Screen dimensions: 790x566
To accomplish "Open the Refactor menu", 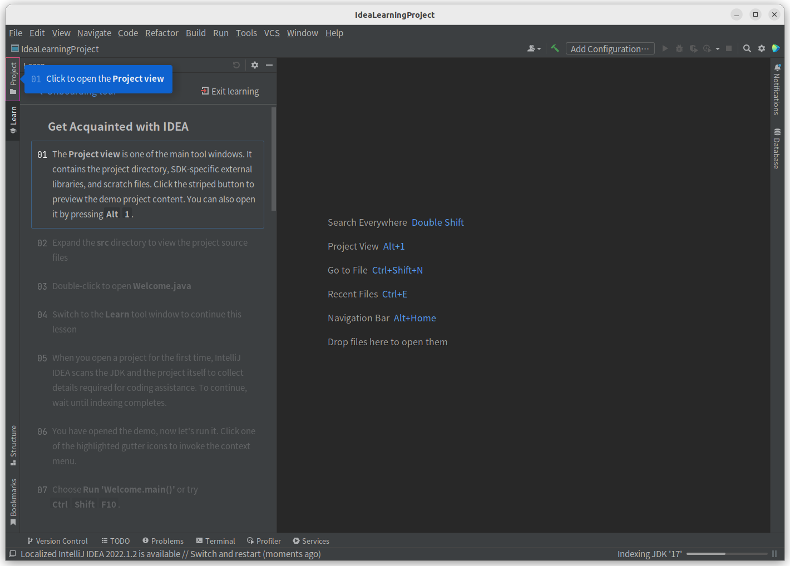I will [161, 33].
